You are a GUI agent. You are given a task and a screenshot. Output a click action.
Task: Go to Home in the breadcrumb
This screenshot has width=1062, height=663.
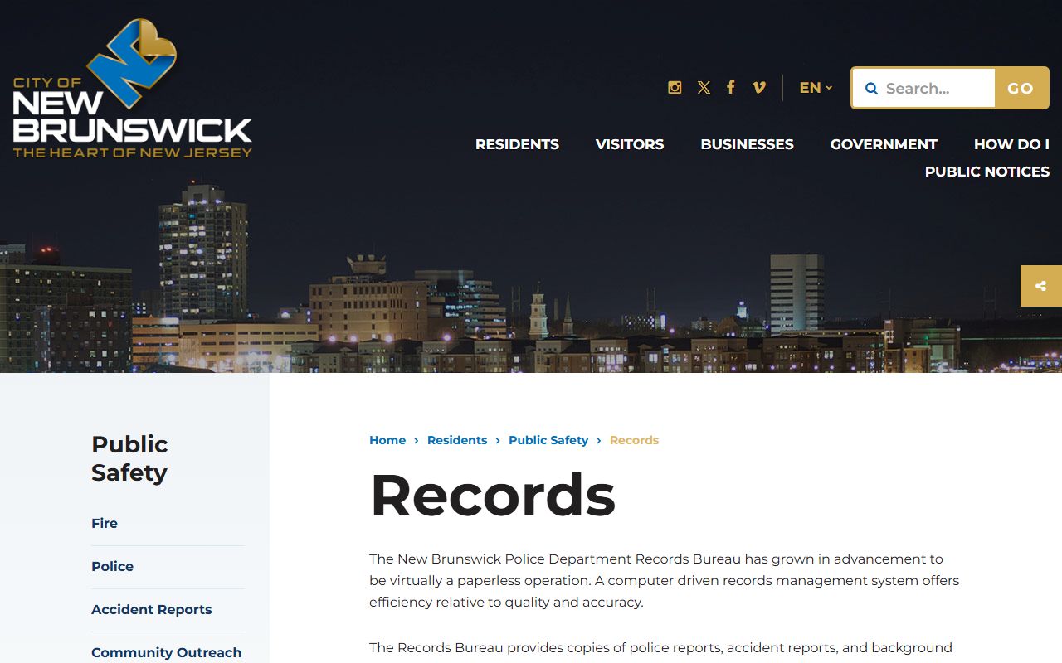pos(387,440)
